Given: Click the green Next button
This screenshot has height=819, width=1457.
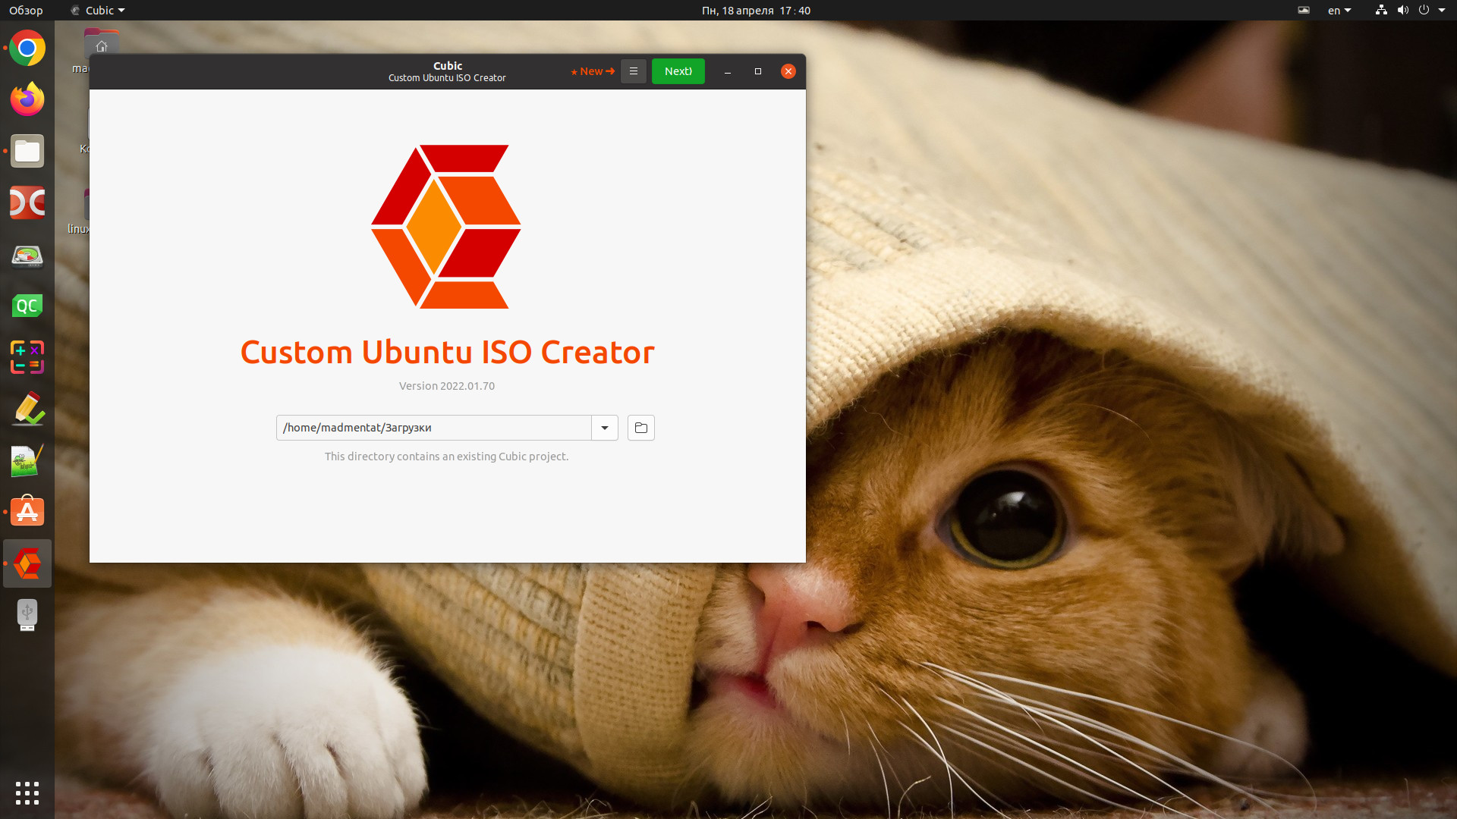Looking at the screenshot, I should [678, 71].
